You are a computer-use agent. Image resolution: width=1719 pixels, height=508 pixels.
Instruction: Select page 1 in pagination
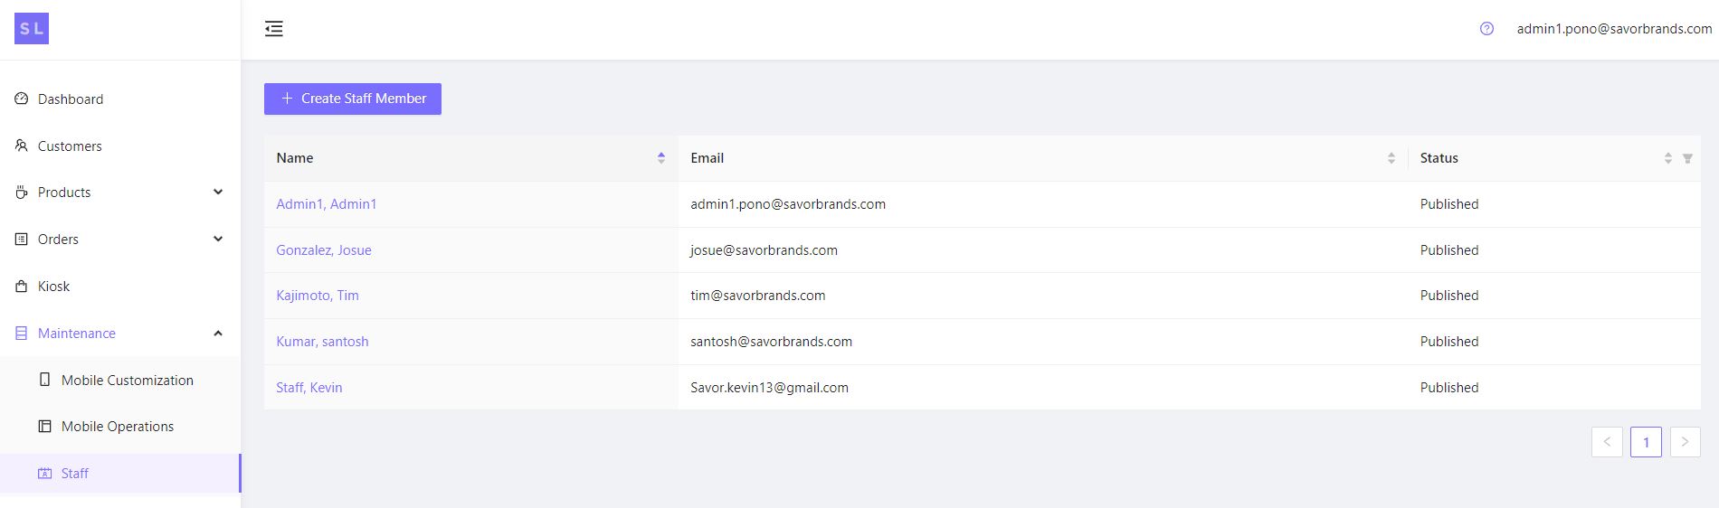coord(1646,442)
